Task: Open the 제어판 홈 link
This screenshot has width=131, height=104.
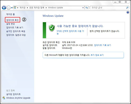Action: (x=10, y=14)
